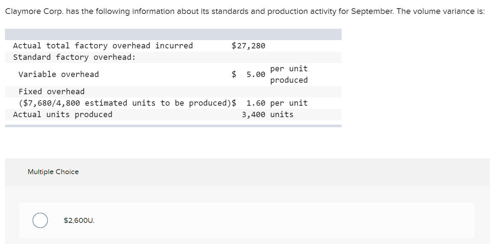Click the Variable overhead row label
Viewport: 492px width, 244px height.
click(58, 75)
